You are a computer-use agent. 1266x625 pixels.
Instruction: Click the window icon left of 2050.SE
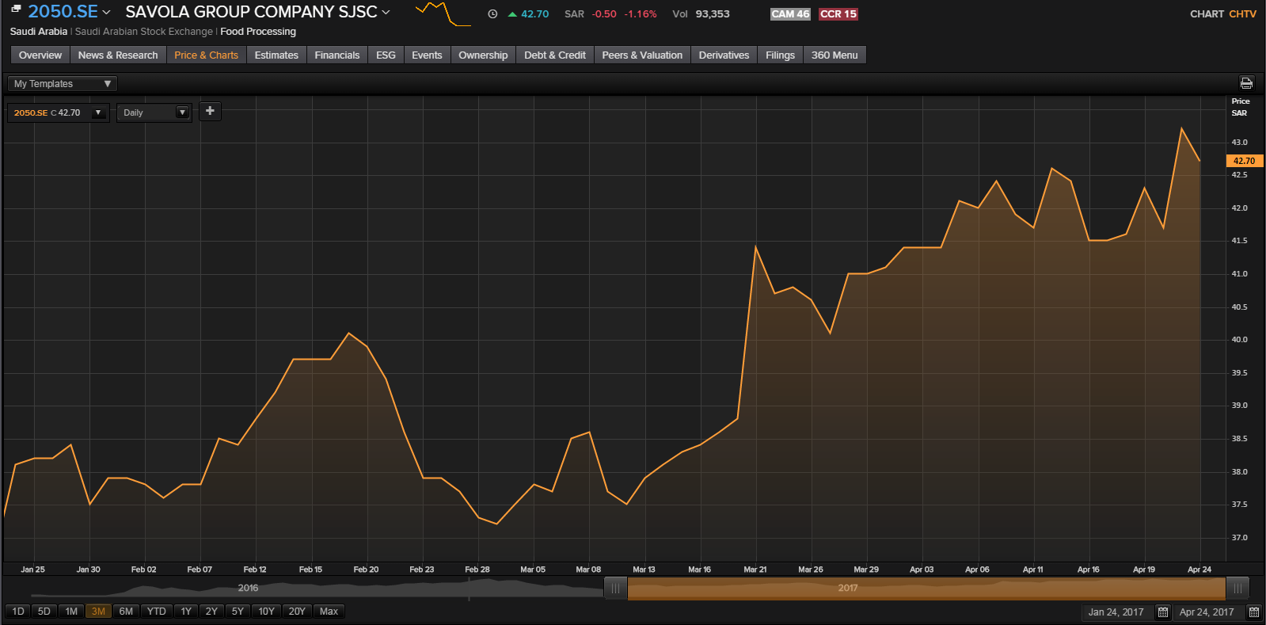[x=16, y=10]
